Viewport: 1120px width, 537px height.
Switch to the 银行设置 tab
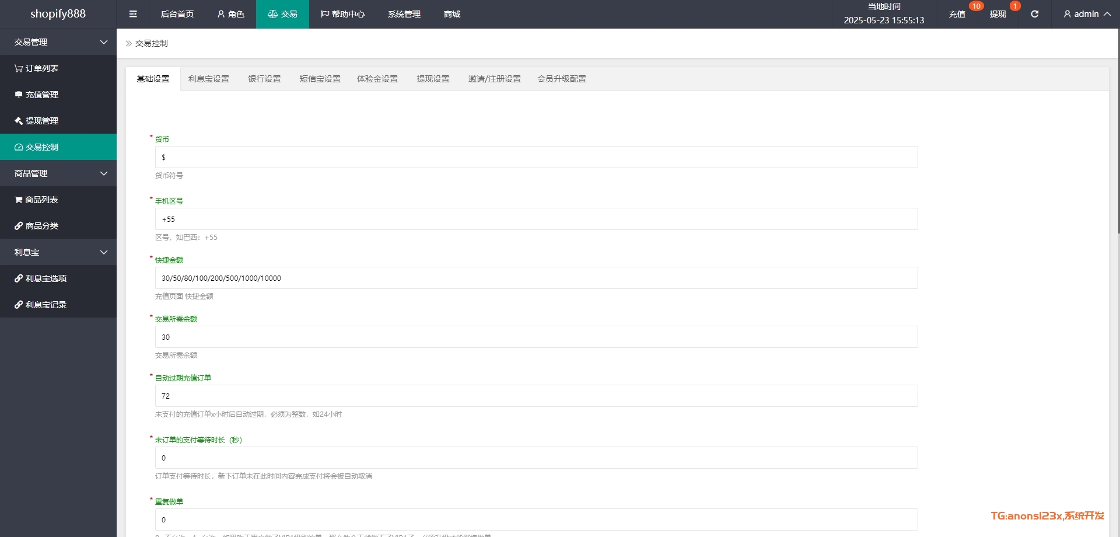tap(264, 79)
